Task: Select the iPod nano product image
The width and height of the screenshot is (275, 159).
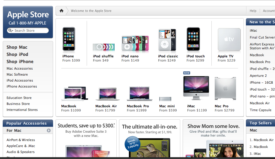Action: coord(135,43)
